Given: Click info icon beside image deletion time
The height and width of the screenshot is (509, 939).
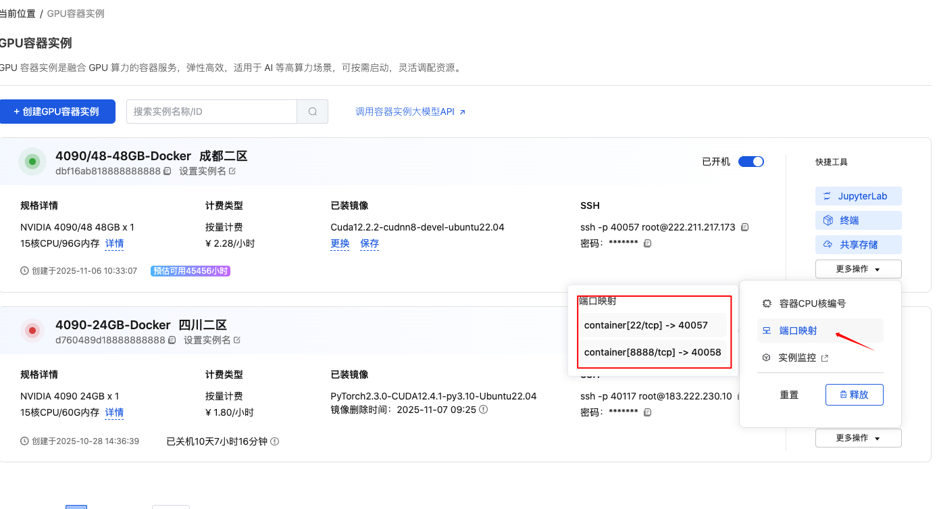Looking at the screenshot, I should 483,410.
